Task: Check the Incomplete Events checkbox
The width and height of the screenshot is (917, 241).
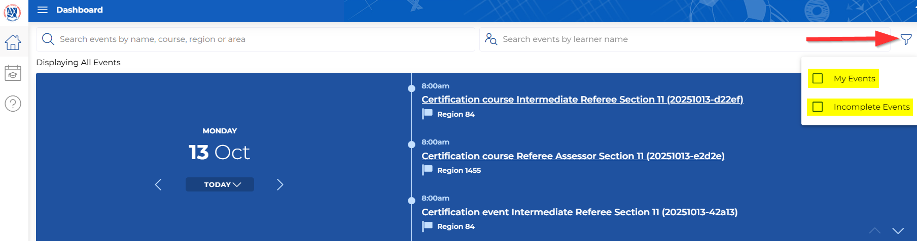Action: tap(818, 107)
